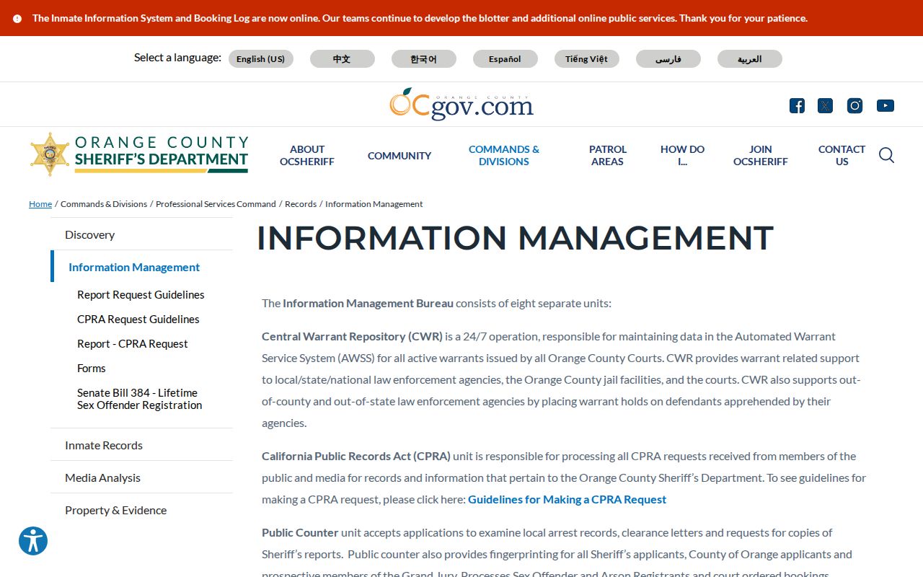Click the Sheriff's Department star badge logo

50,154
